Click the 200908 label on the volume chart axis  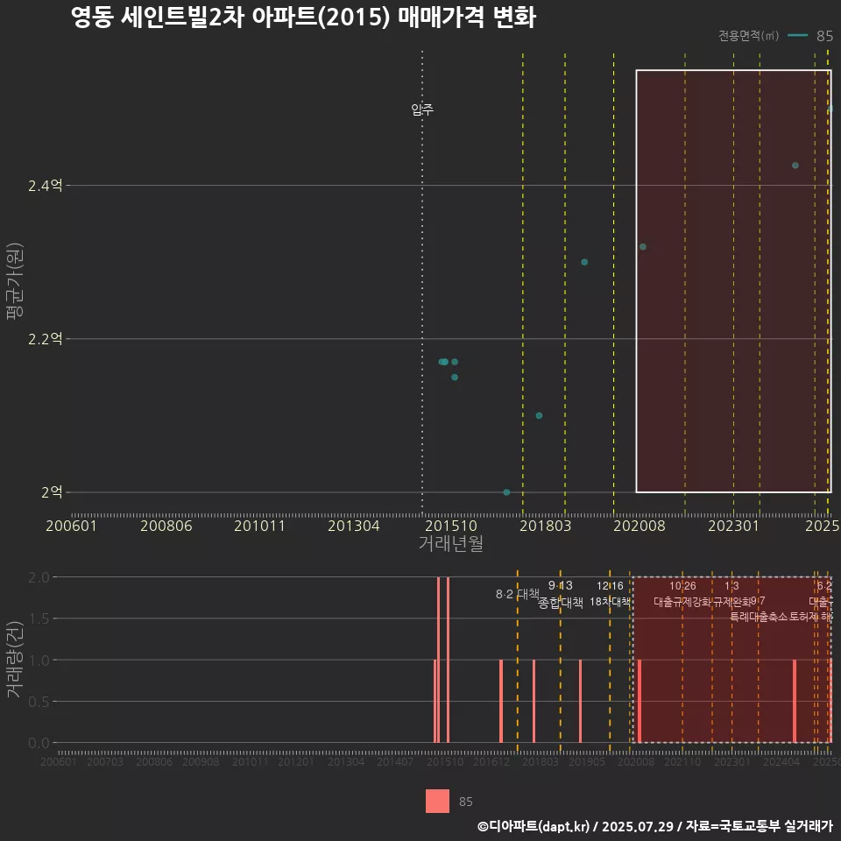(x=201, y=761)
